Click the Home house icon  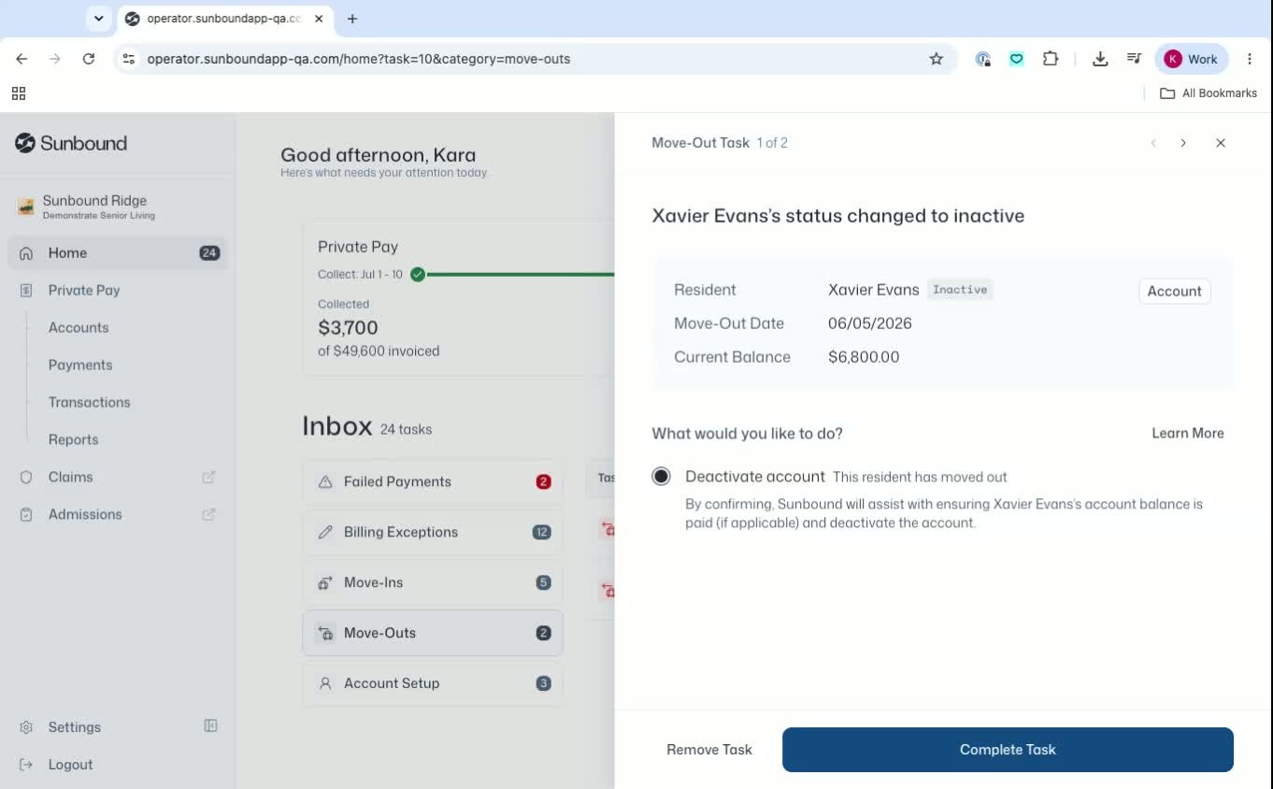coord(26,252)
